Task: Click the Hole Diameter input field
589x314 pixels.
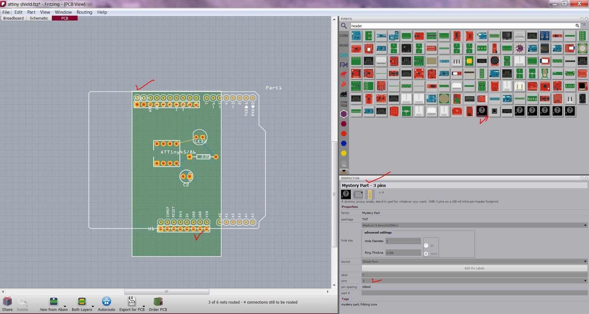Action: [x=403, y=241]
